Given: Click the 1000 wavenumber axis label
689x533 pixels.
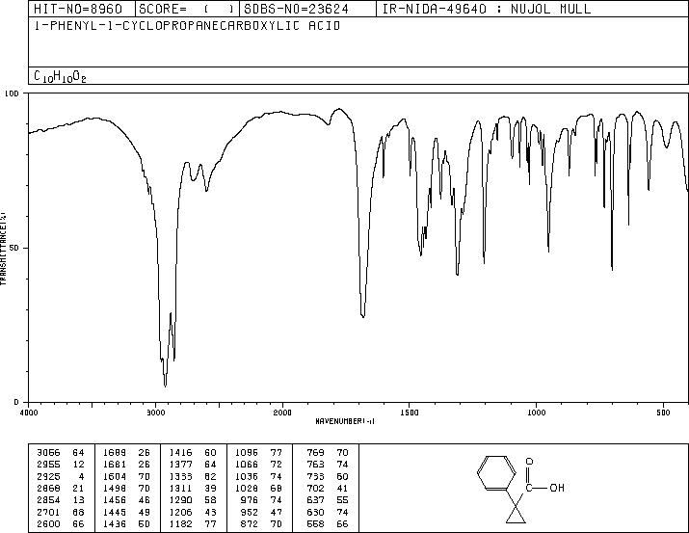Looking at the screenshot, I should pos(536,413).
